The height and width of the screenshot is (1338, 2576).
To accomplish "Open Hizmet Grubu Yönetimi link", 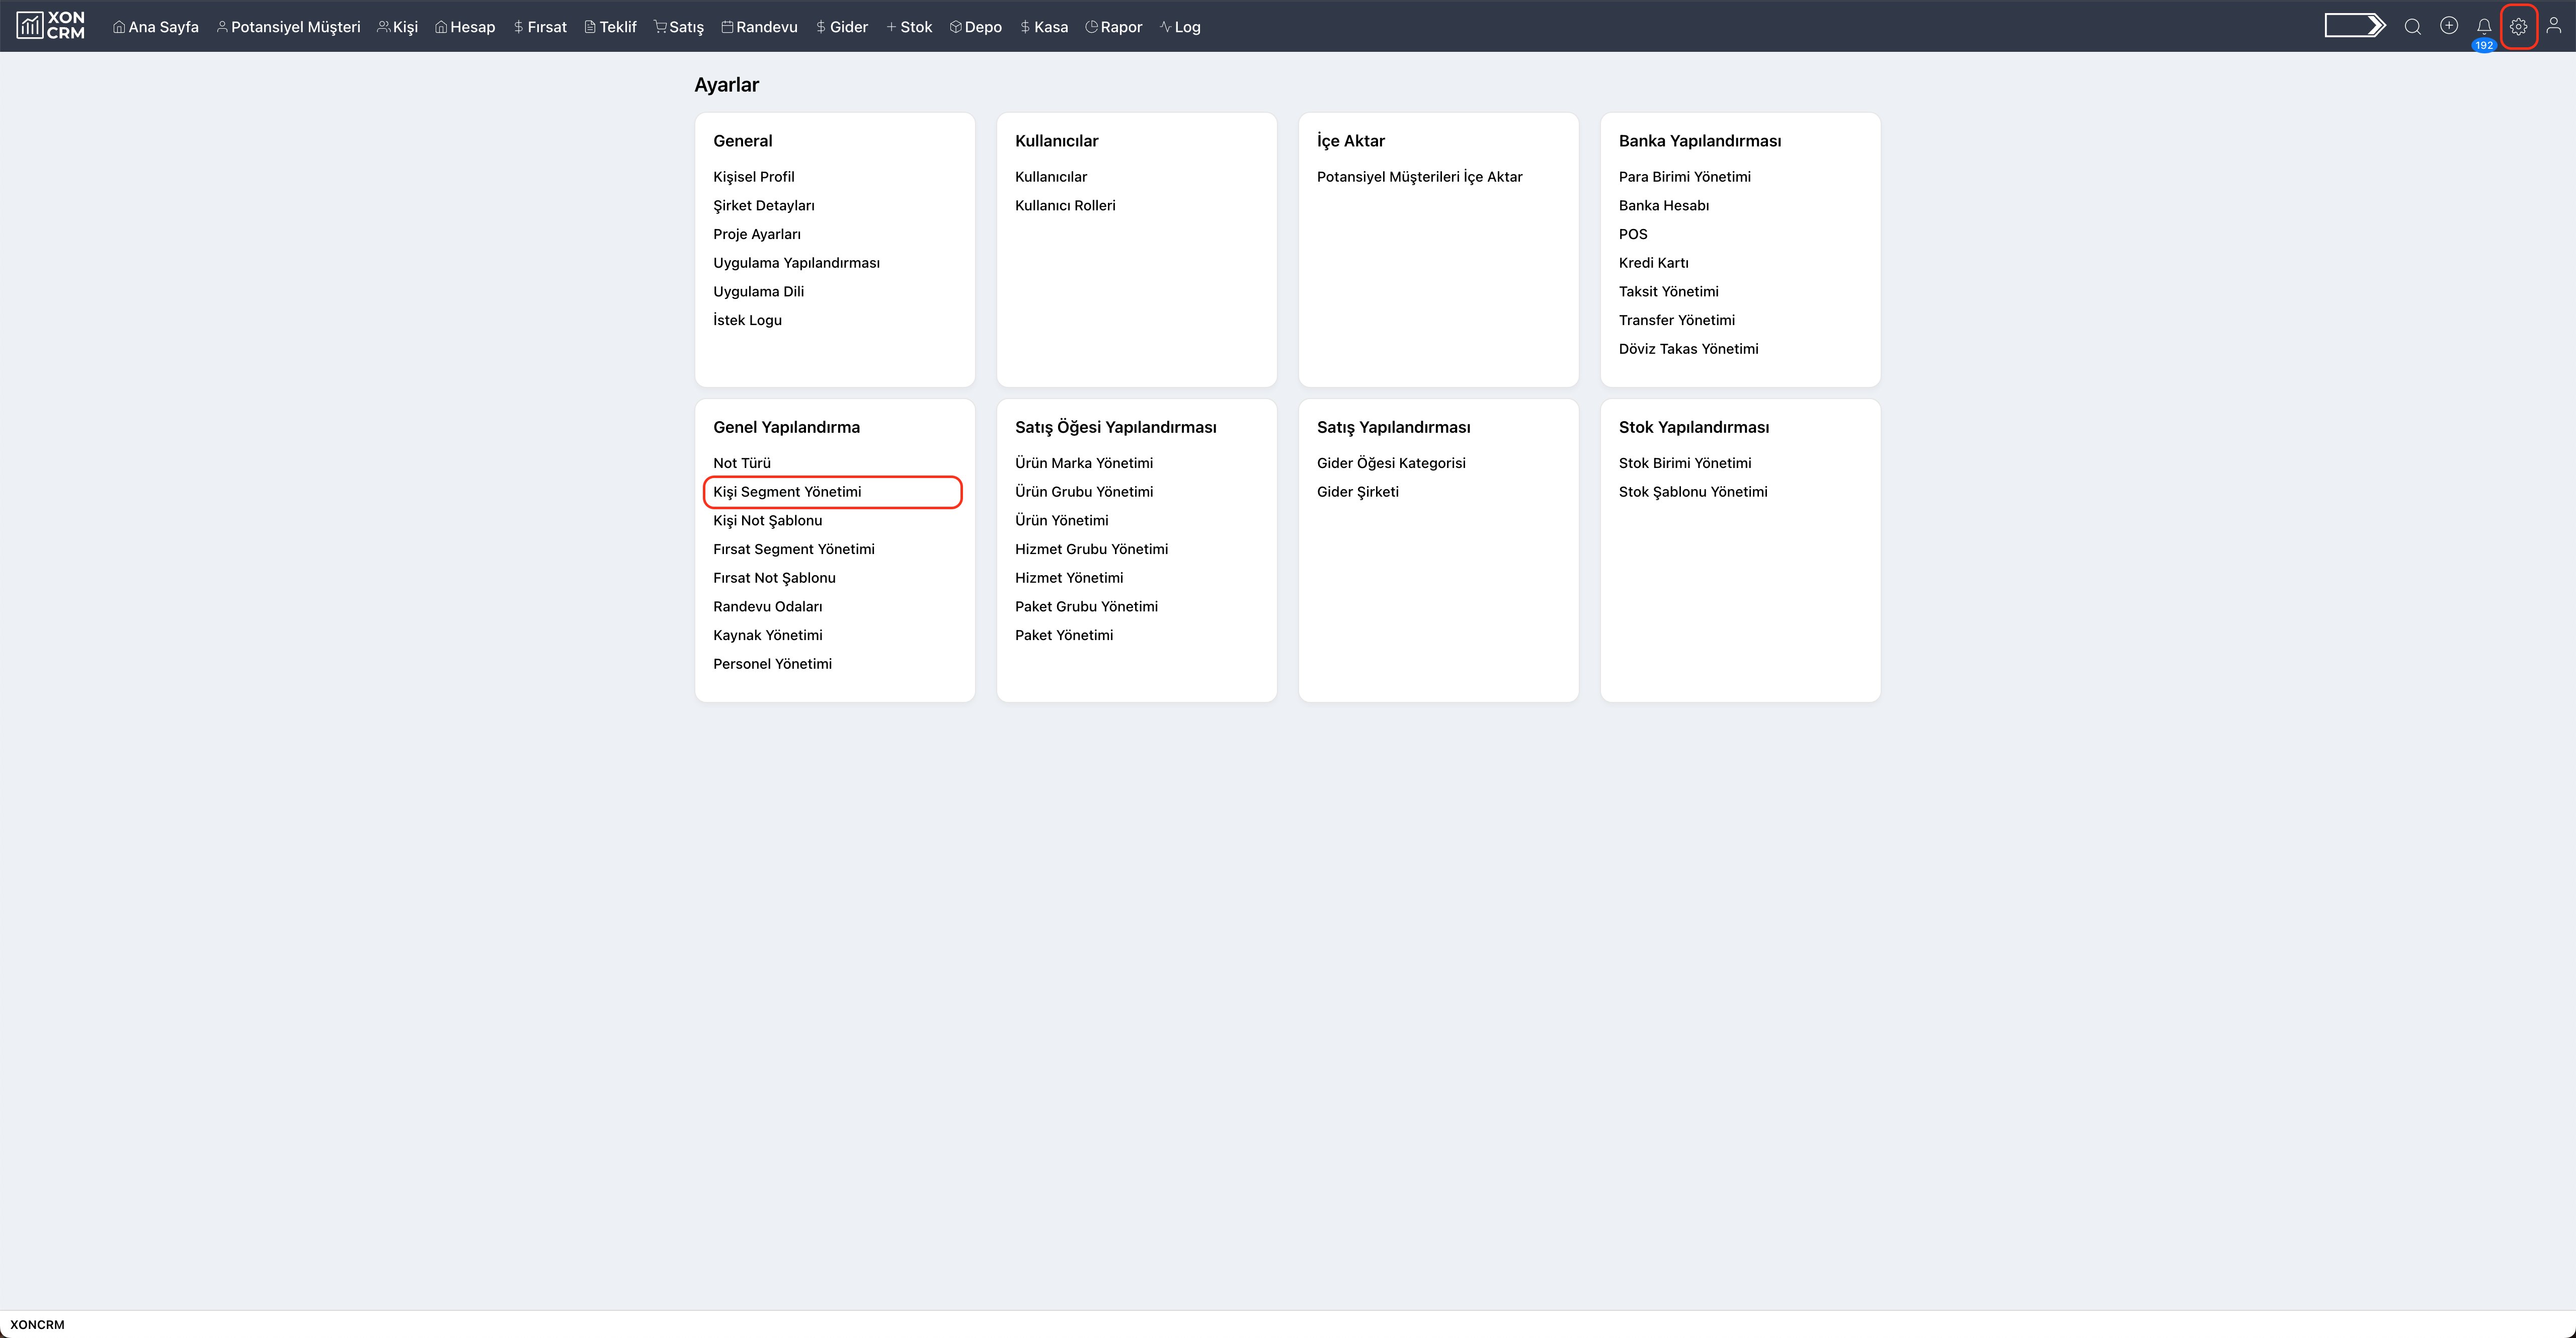I will click(1092, 549).
